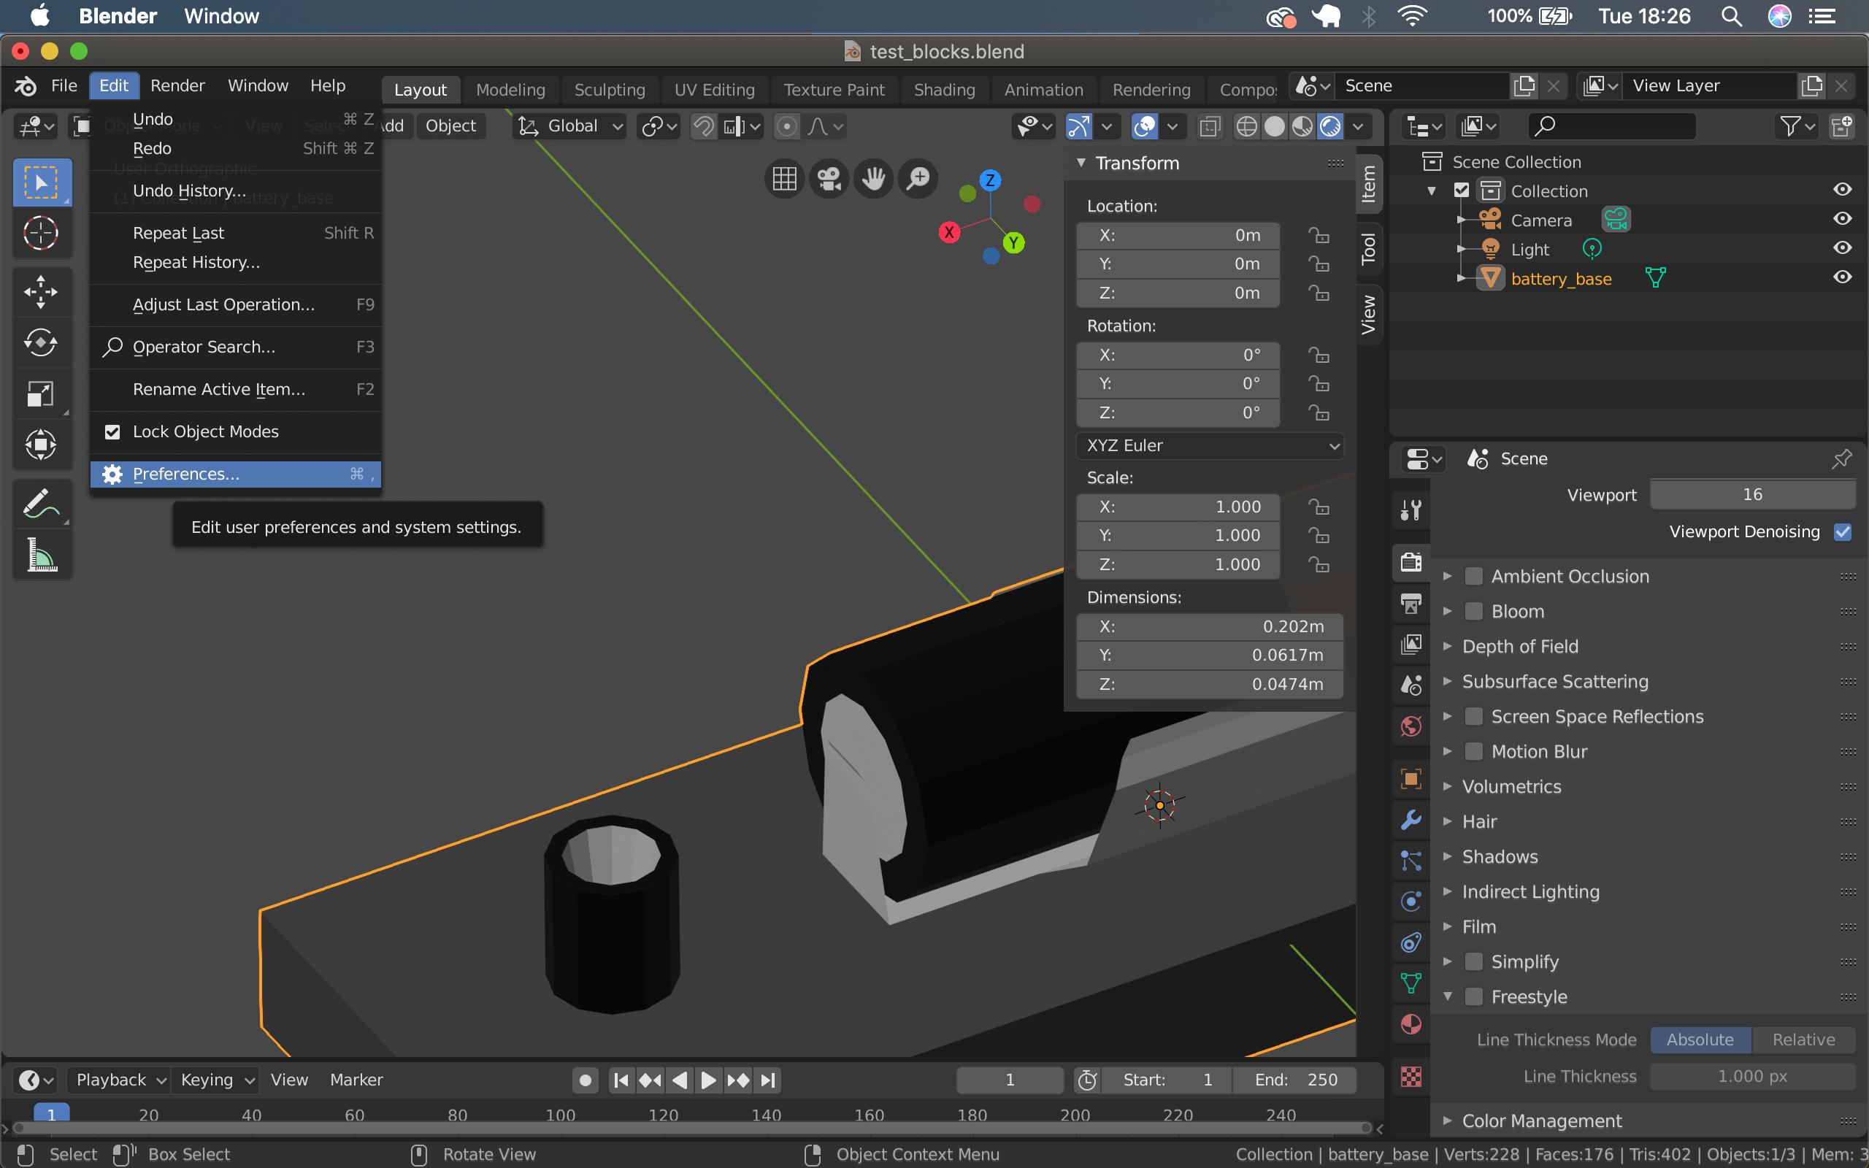
Task: Select Absolute line thickness mode
Action: [x=1700, y=1040]
